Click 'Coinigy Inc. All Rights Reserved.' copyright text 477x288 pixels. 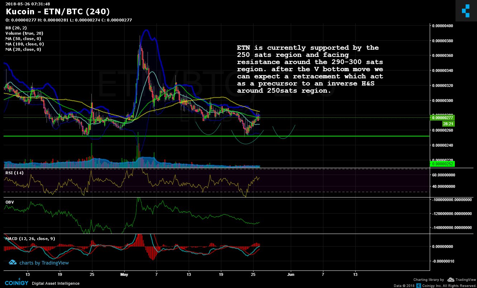click(449, 285)
